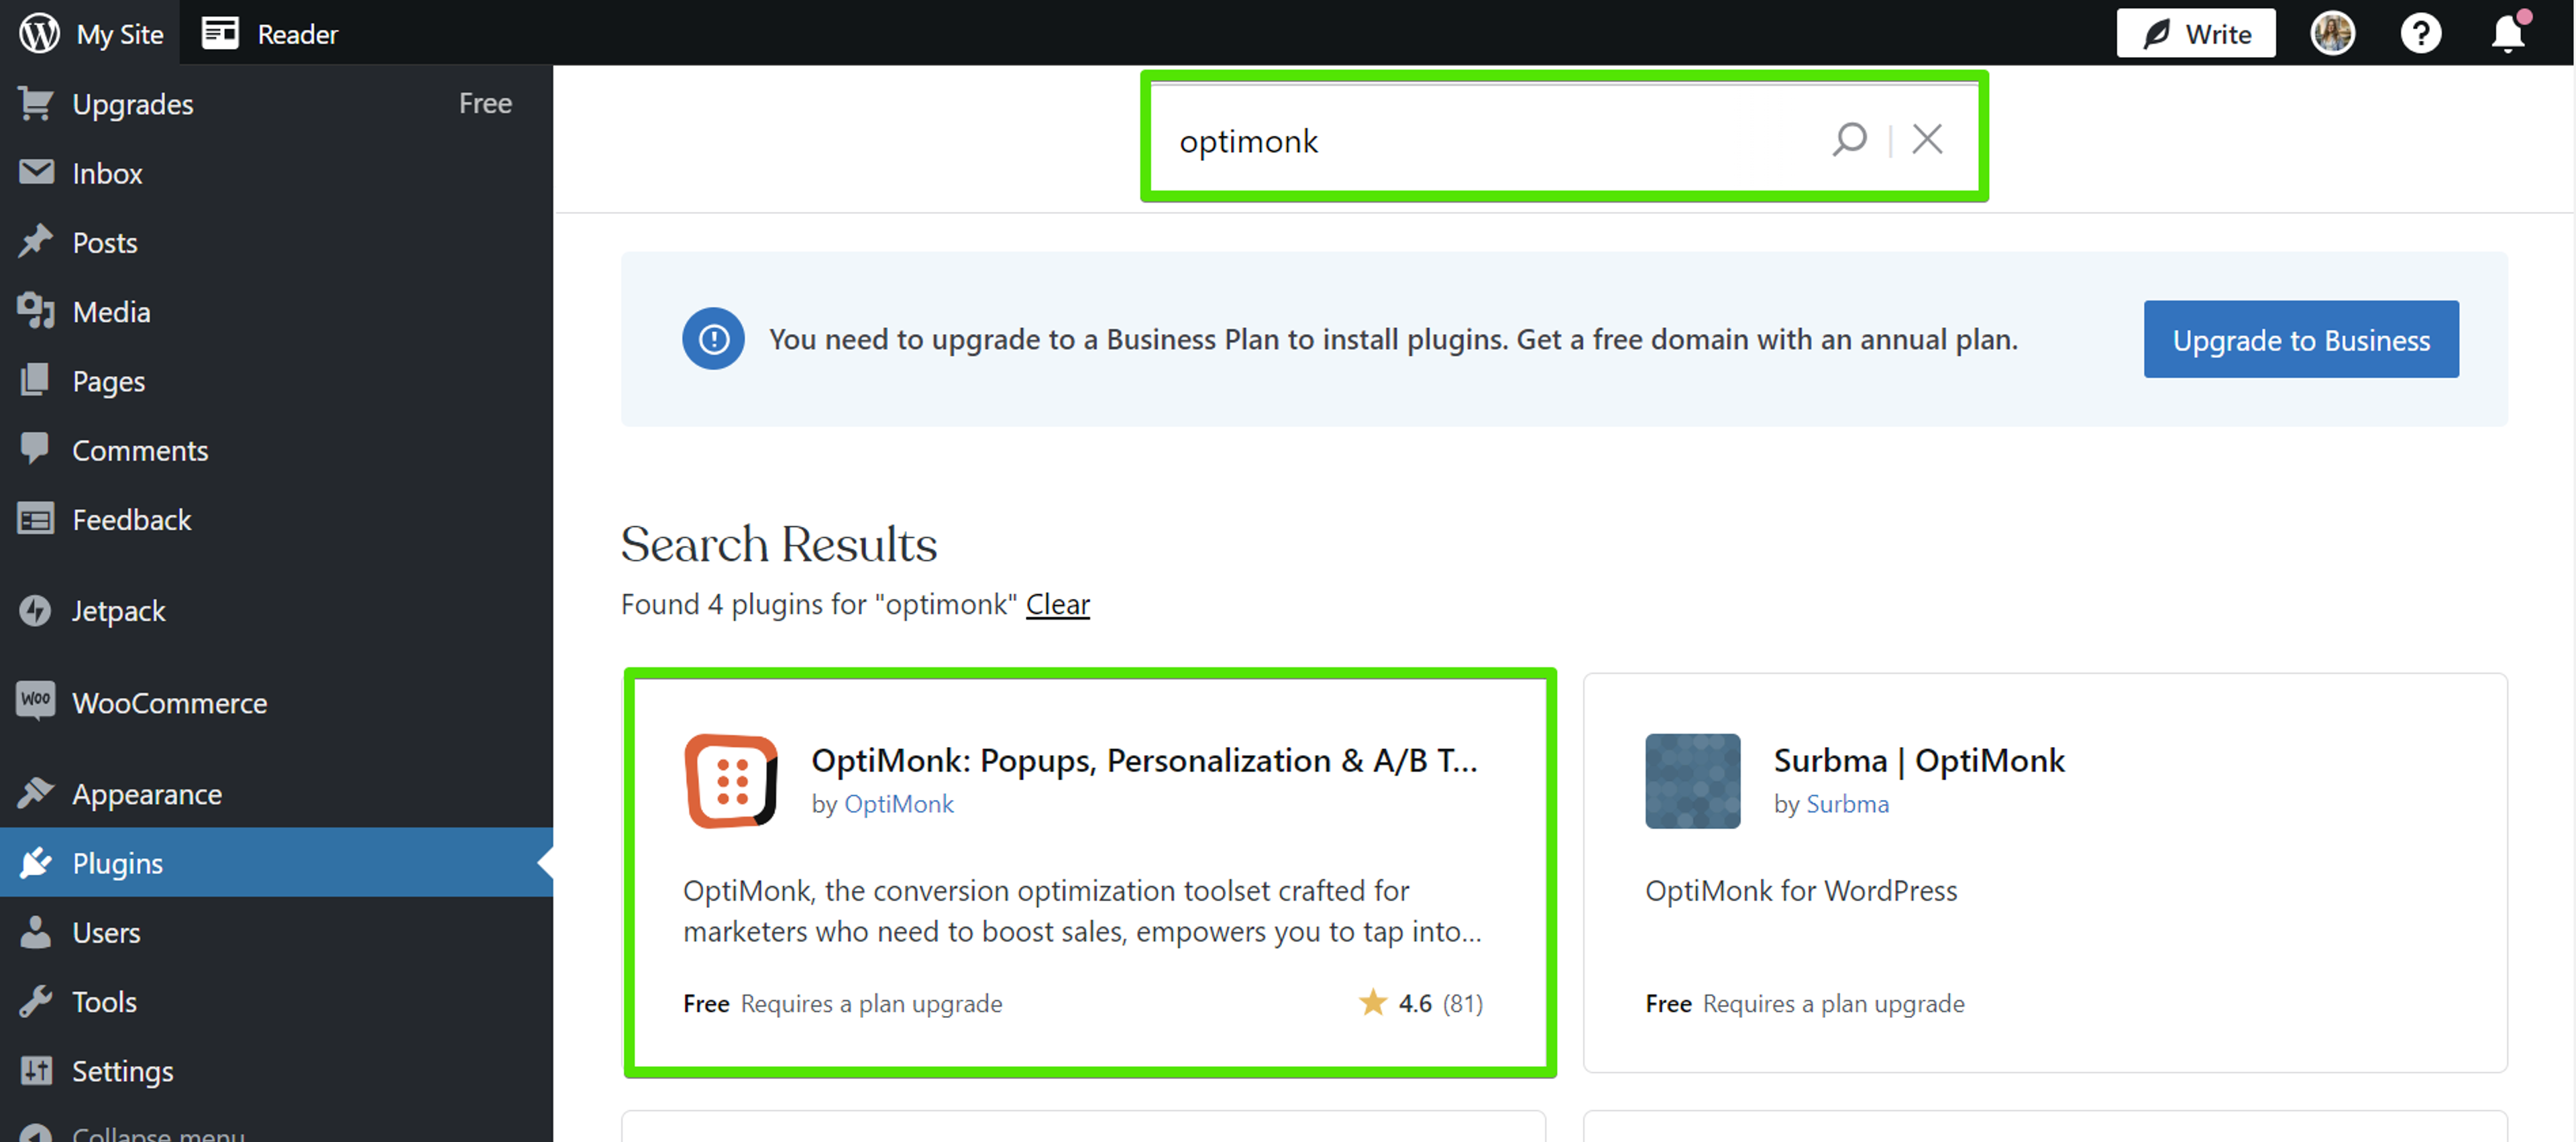Screen dimensions: 2576x1142
Task: Go to Comments section
Action: coord(276,449)
